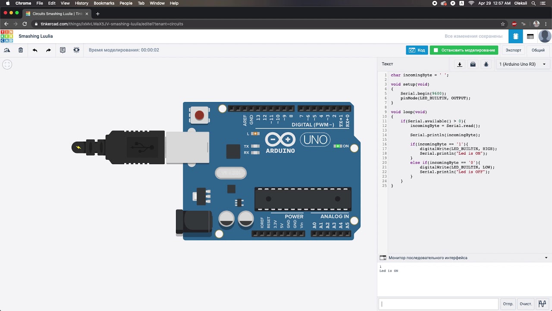Open the libraries drawer icon
The width and height of the screenshot is (552, 311).
pyautogui.click(x=473, y=64)
